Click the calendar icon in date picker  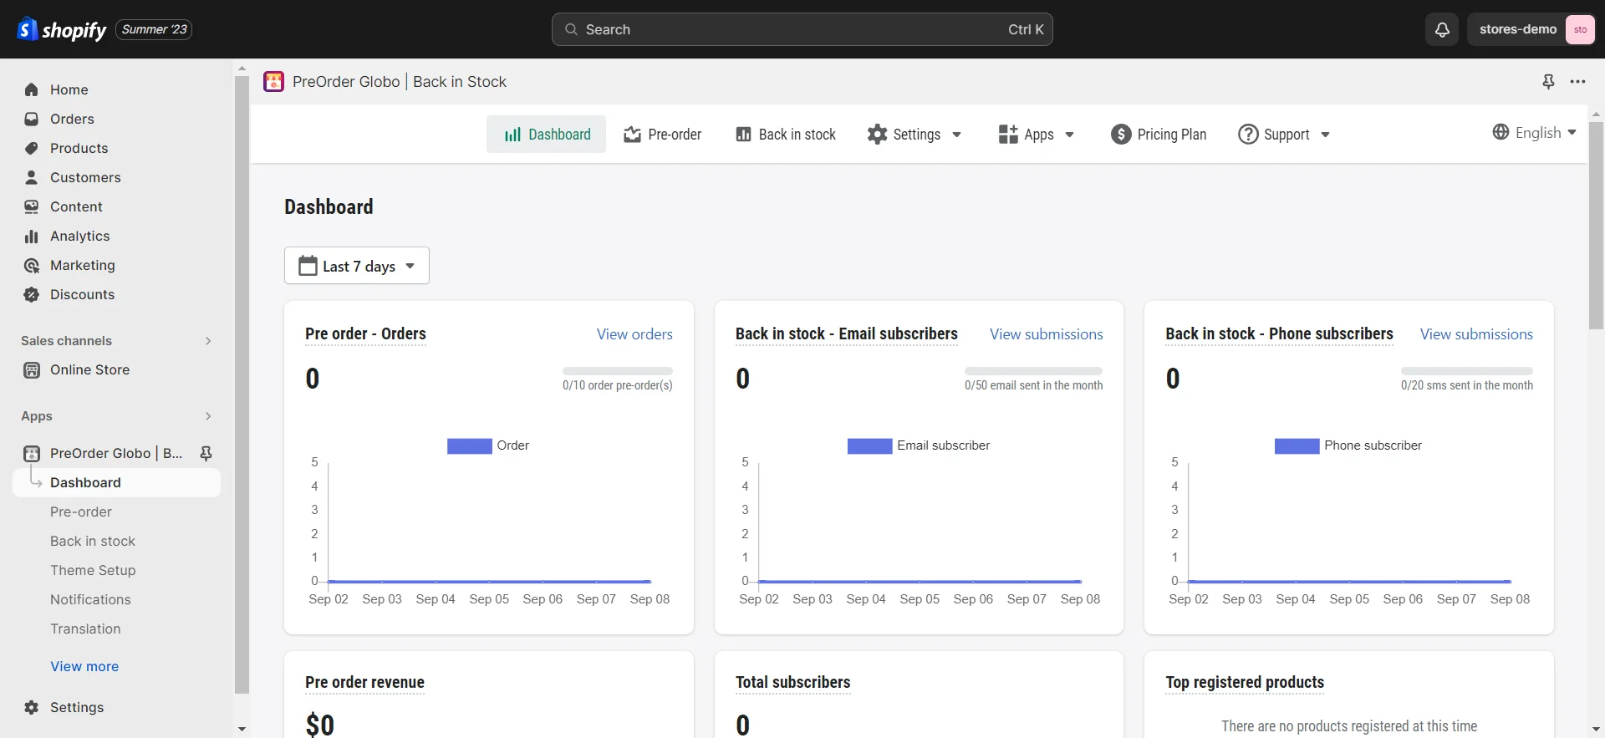point(308,265)
